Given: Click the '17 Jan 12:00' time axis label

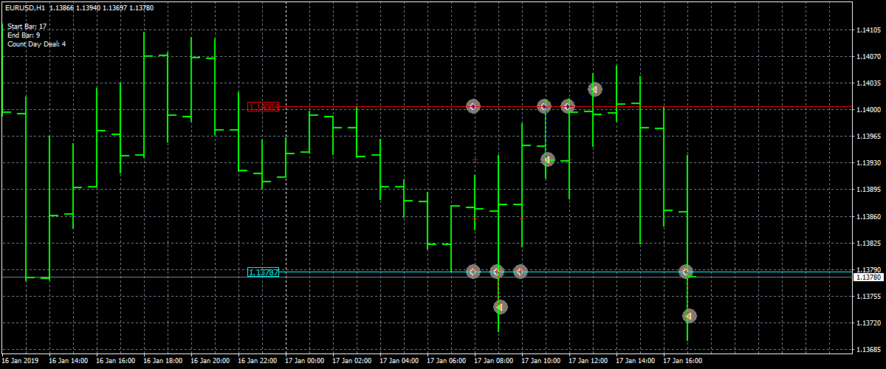Looking at the screenshot, I should (588, 362).
